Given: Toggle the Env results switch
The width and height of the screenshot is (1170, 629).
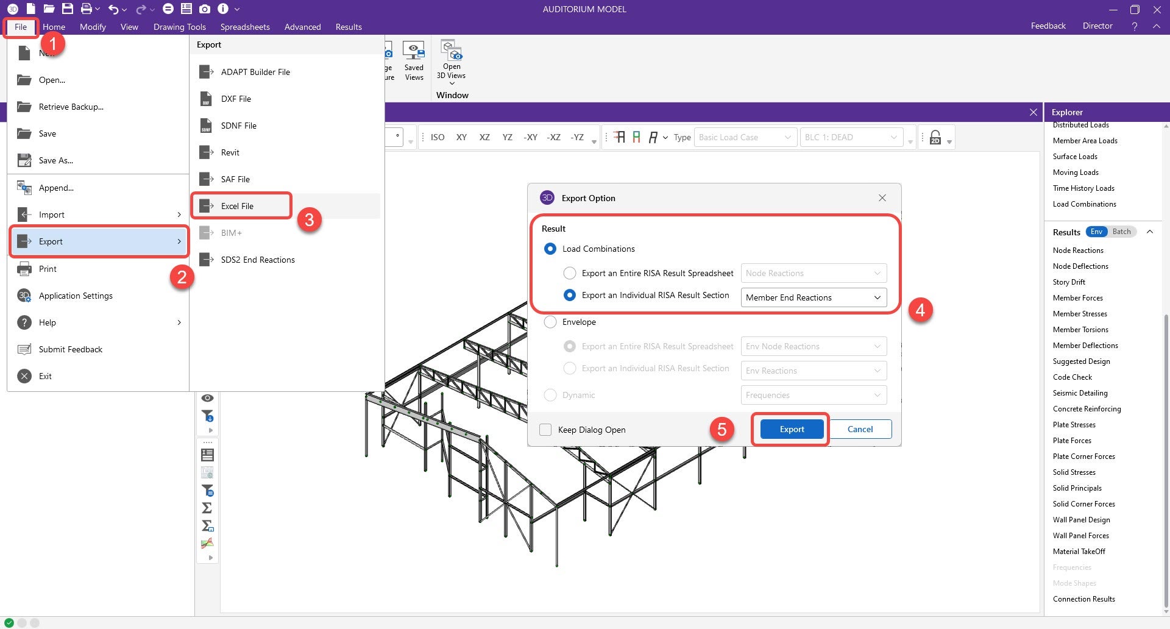Looking at the screenshot, I should [x=1096, y=232].
